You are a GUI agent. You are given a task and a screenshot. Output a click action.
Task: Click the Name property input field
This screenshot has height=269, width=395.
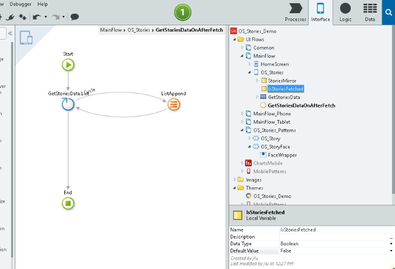pos(334,230)
